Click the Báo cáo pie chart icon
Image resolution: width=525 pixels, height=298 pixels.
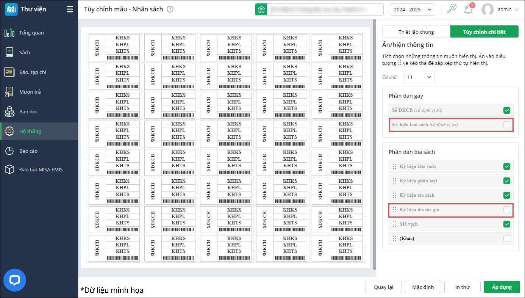pos(9,151)
